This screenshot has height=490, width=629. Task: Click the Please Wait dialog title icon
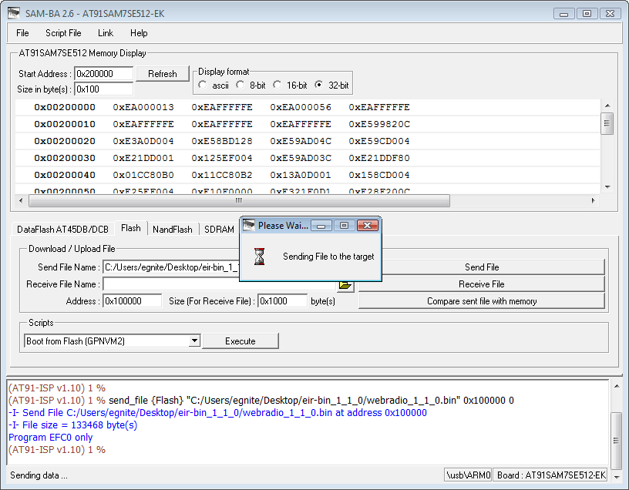(x=249, y=225)
